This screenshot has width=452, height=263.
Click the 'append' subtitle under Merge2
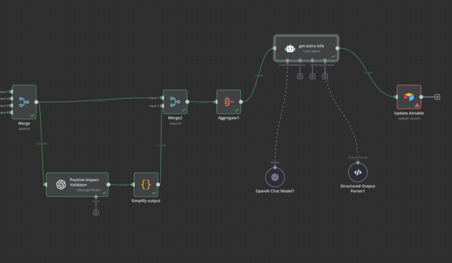175,123
